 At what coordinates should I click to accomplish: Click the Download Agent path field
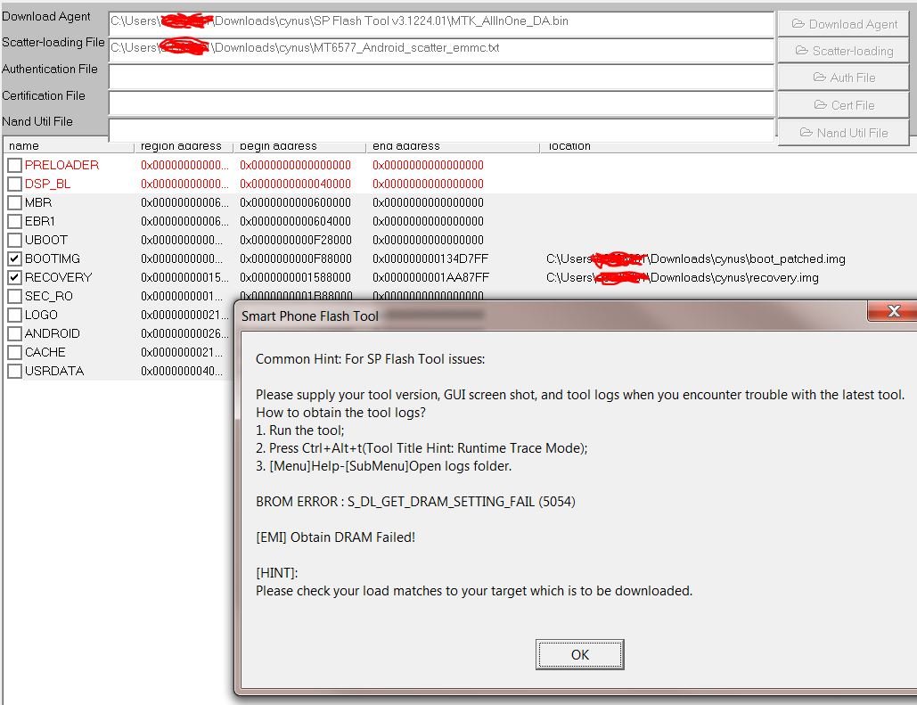(441, 22)
